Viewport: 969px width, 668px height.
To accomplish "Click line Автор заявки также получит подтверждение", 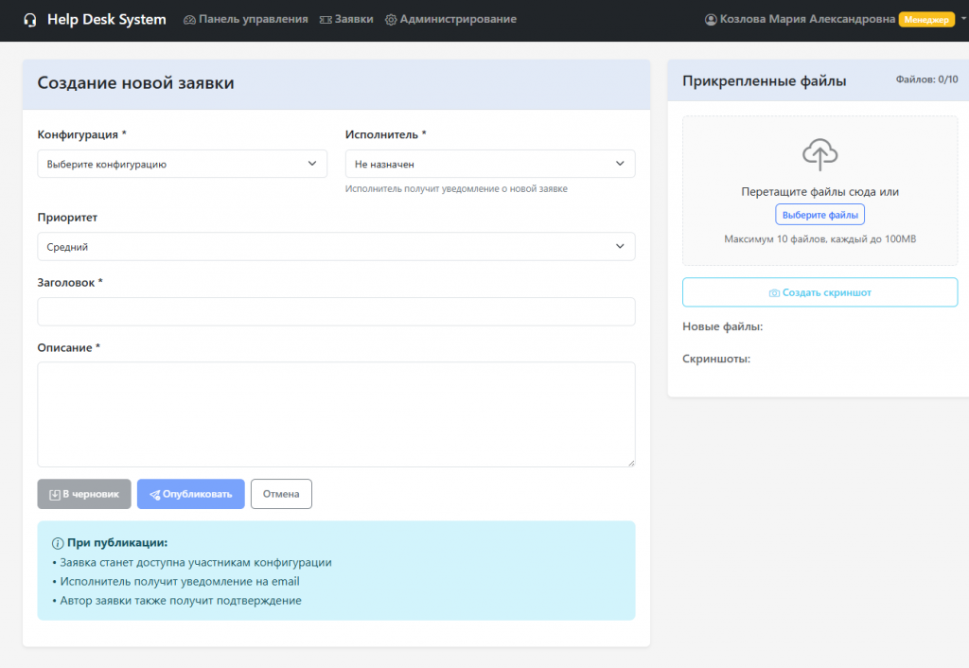I will click(181, 601).
